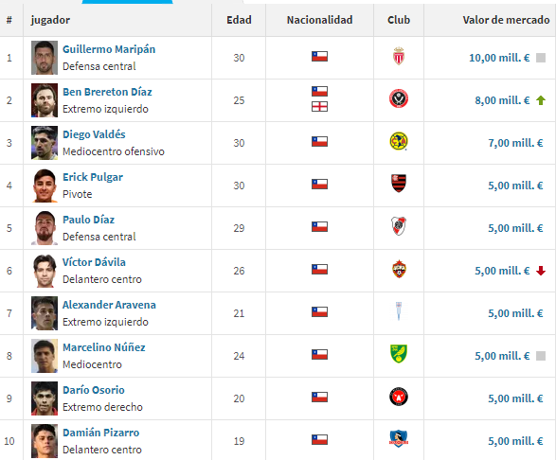Image resolution: width=556 pixels, height=460 pixels.
Task: Open the Colo-Colo club crest
Action: (x=399, y=439)
